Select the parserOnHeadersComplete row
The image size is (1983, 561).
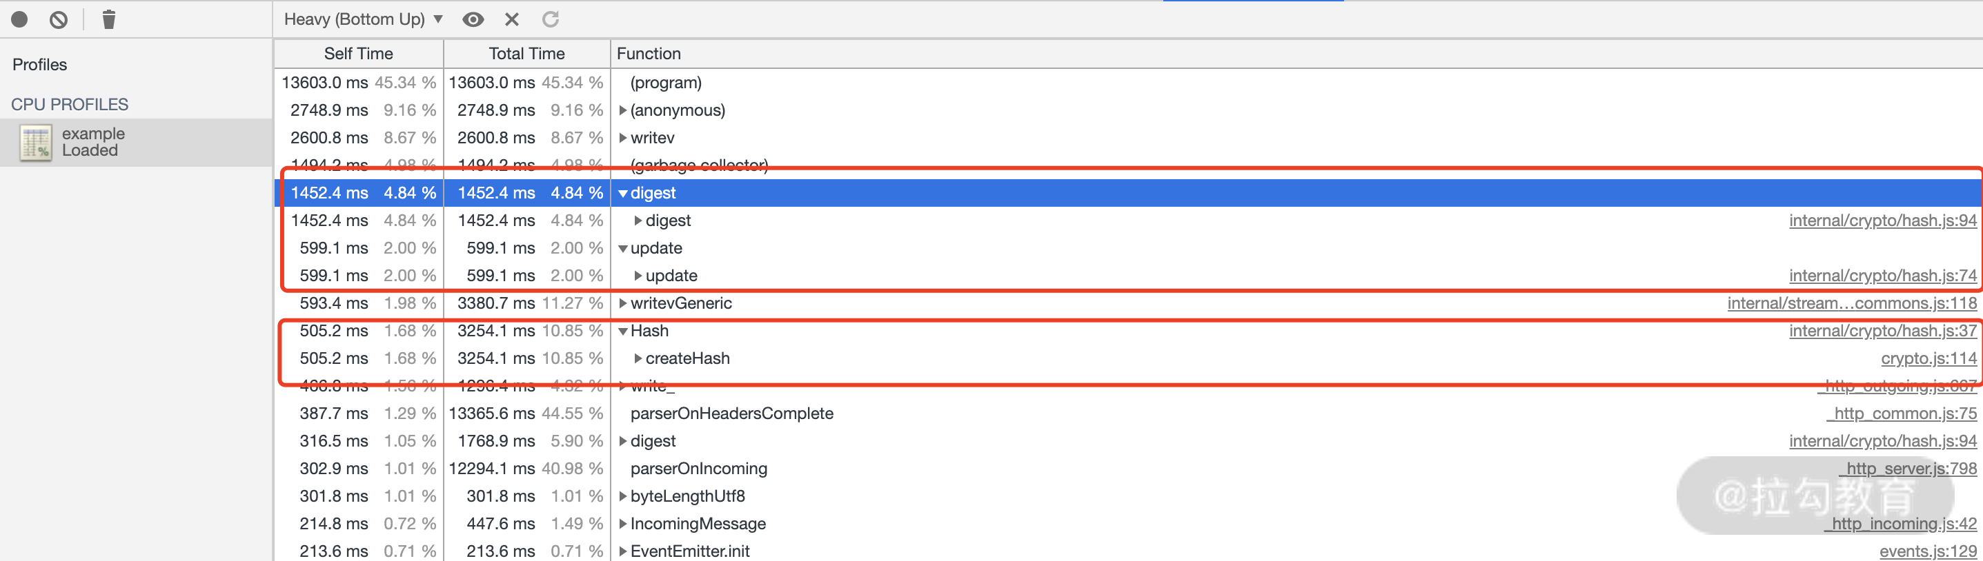pyautogui.click(x=731, y=414)
